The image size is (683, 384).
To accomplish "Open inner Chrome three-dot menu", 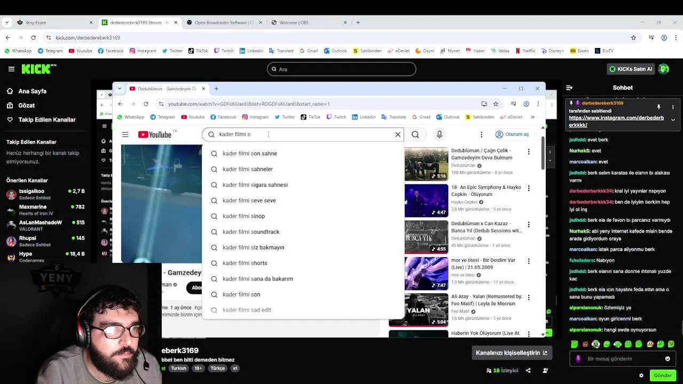I will [x=538, y=104].
